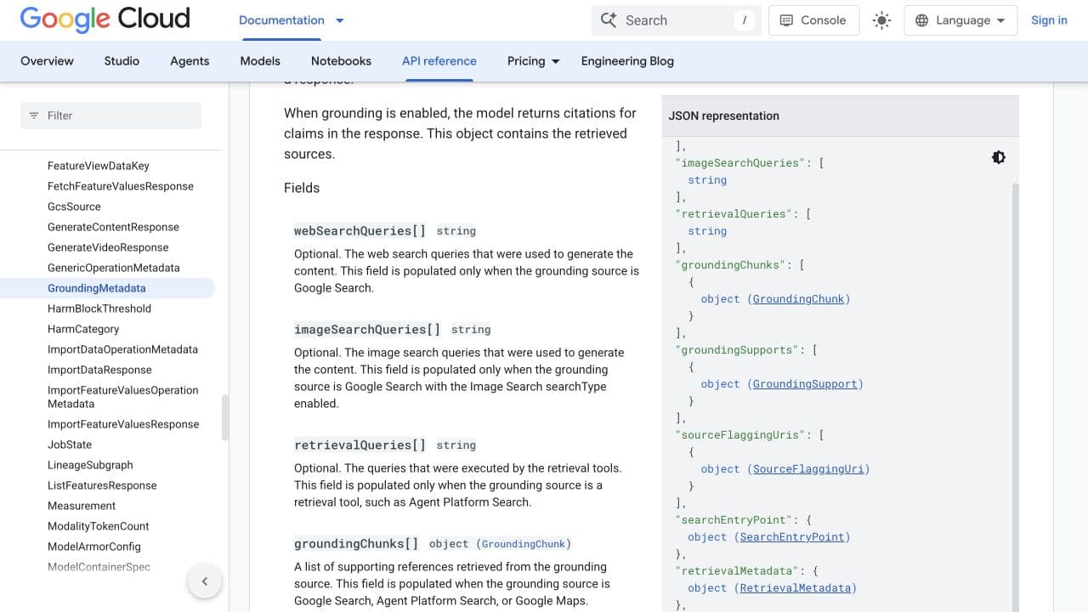This screenshot has height=612, width=1088.
Task: Click the sidebar Filter field
Action: [x=110, y=116]
